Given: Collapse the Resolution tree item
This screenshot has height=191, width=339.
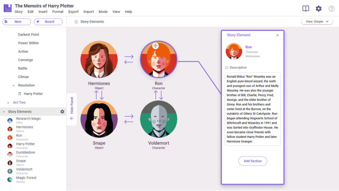Looking at the screenshot, I should (x=14, y=86).
